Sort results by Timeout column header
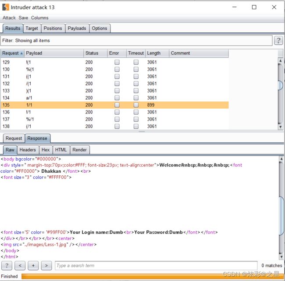 coord(136,53)
